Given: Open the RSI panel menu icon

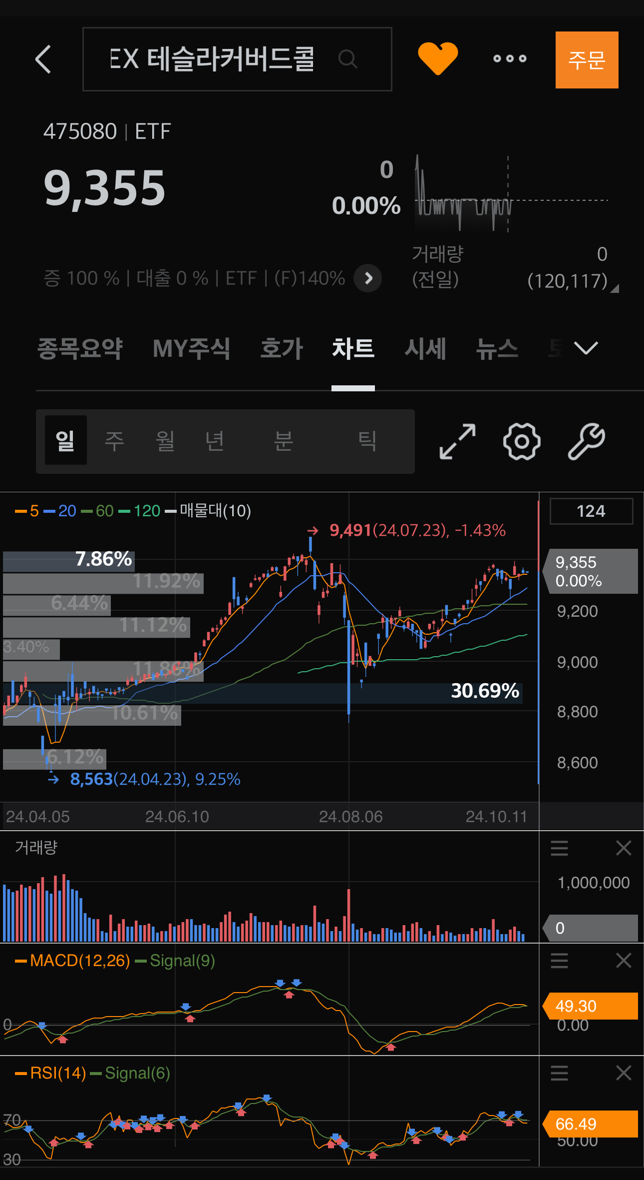Looking at the screenshot, I should click(x=559, y=1073).
